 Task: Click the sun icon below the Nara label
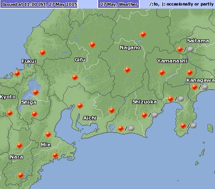[20, 175]
